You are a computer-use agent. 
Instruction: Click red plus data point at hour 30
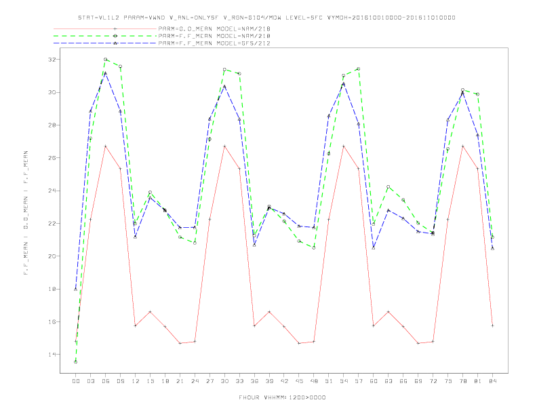point(224,146)
